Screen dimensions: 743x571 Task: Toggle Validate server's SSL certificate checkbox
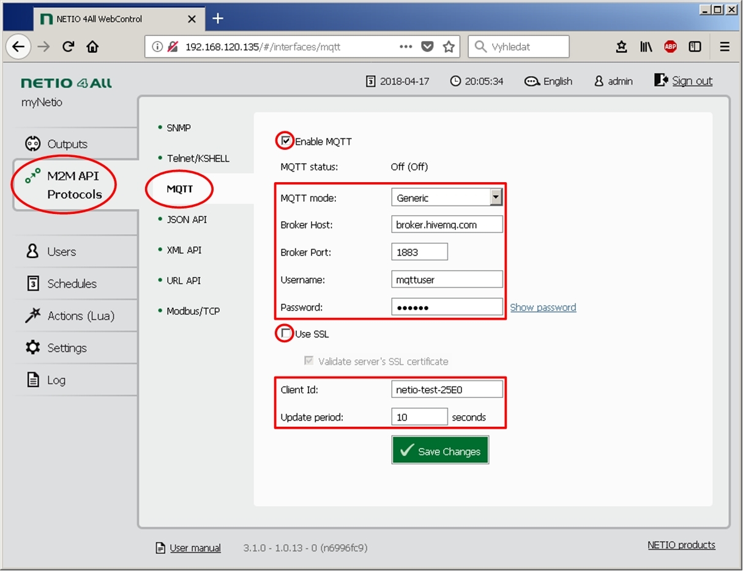pos(309,361)
